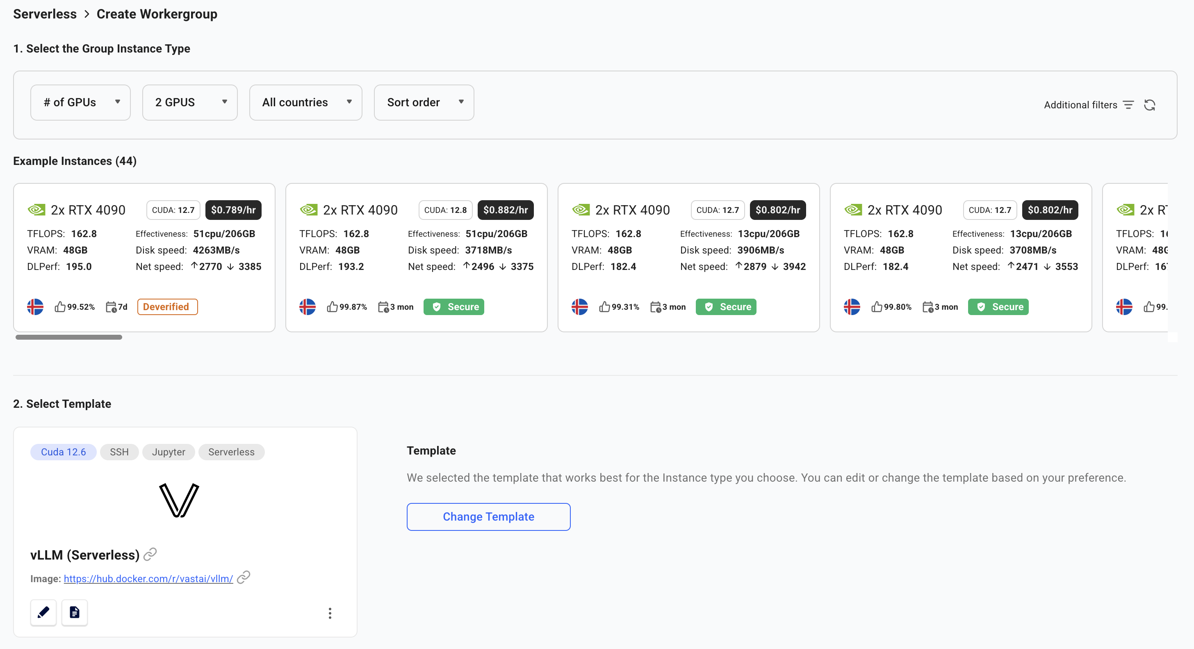Viewport: 1194px width, 649px height.
Task: Open the hub.docker.com vastai/vllm link
Action: (148, 578)
